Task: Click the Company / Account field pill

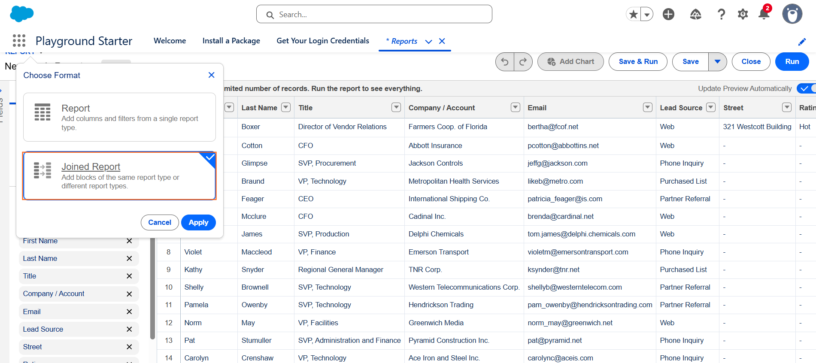Action: tap(79, 294)
